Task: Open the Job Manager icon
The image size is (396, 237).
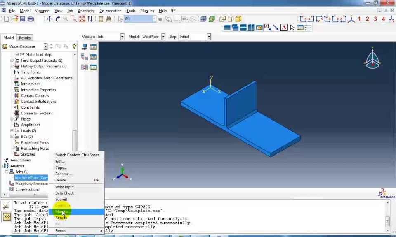Action: [x=93, y=47]
